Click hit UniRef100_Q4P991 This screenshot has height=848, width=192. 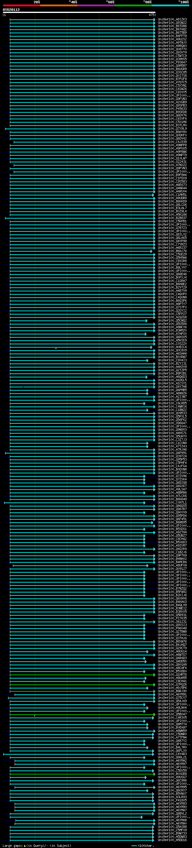[x=172, y=453]
